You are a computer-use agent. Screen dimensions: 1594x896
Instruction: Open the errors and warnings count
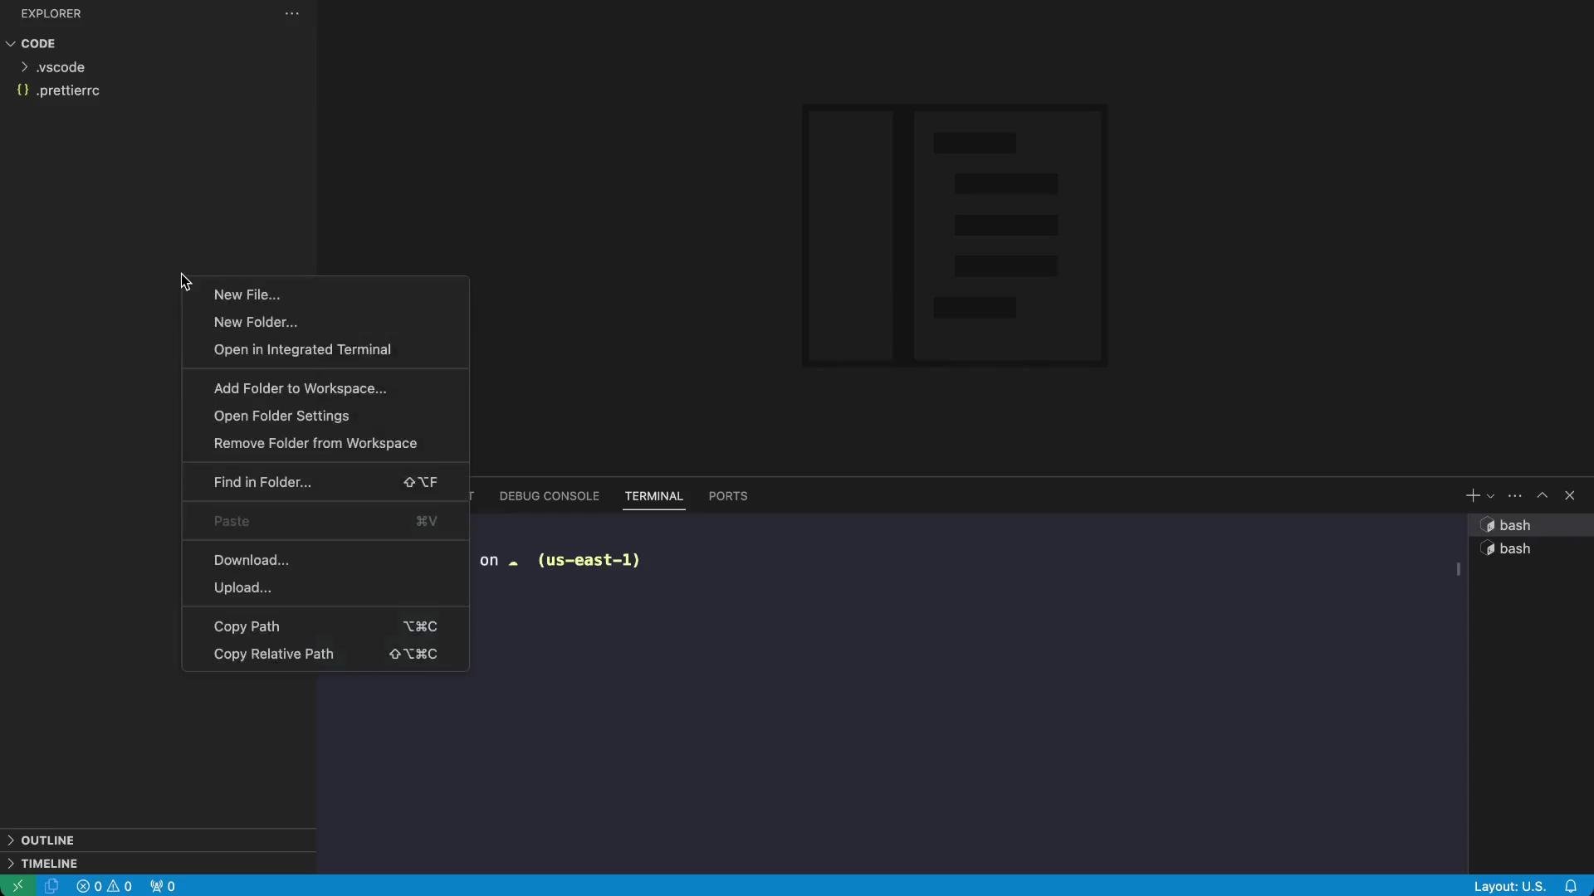point(105,886)
